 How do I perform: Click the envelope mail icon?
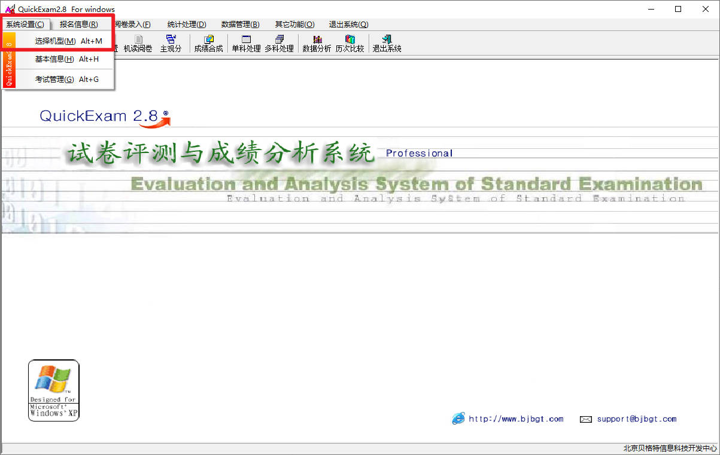586,419
